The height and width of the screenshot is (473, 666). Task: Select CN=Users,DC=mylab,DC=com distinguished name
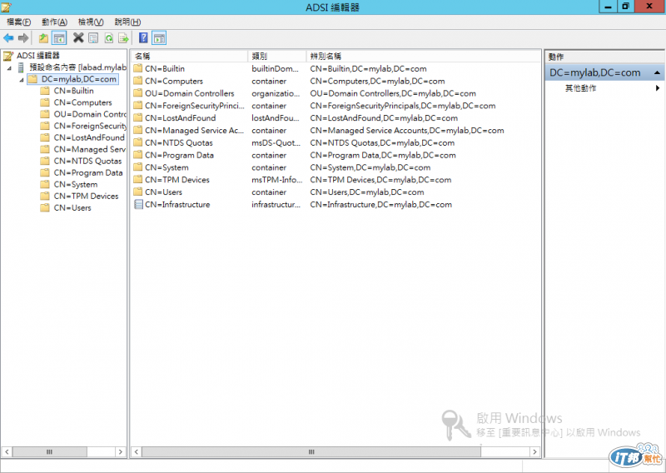pyautogui.click(x=367, y=192)
